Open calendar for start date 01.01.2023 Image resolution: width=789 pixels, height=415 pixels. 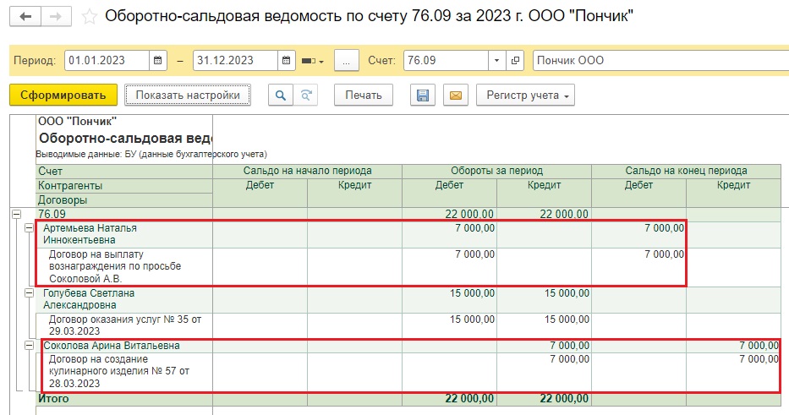click(157, 60)
